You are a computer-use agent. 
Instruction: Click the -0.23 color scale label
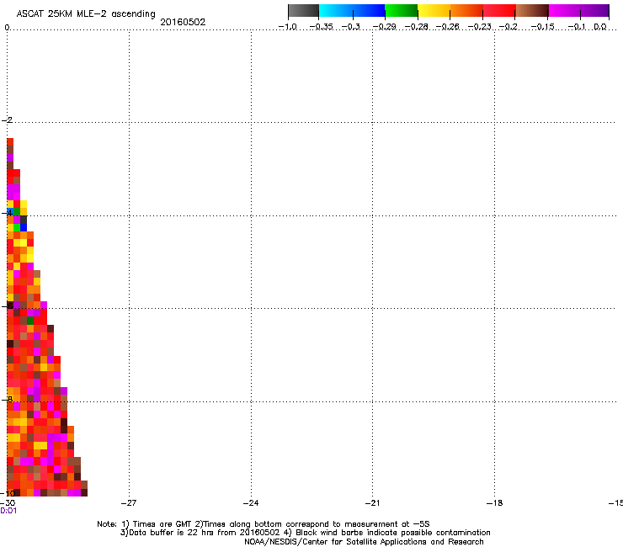480,27
